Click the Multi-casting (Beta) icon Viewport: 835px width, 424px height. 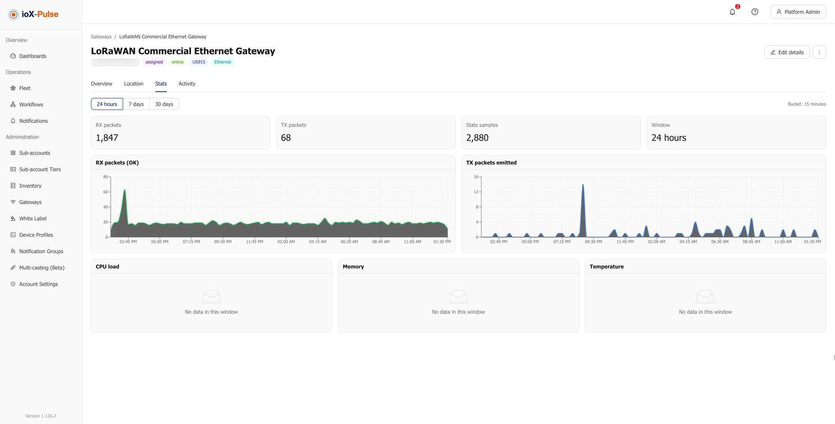point(13,268)
